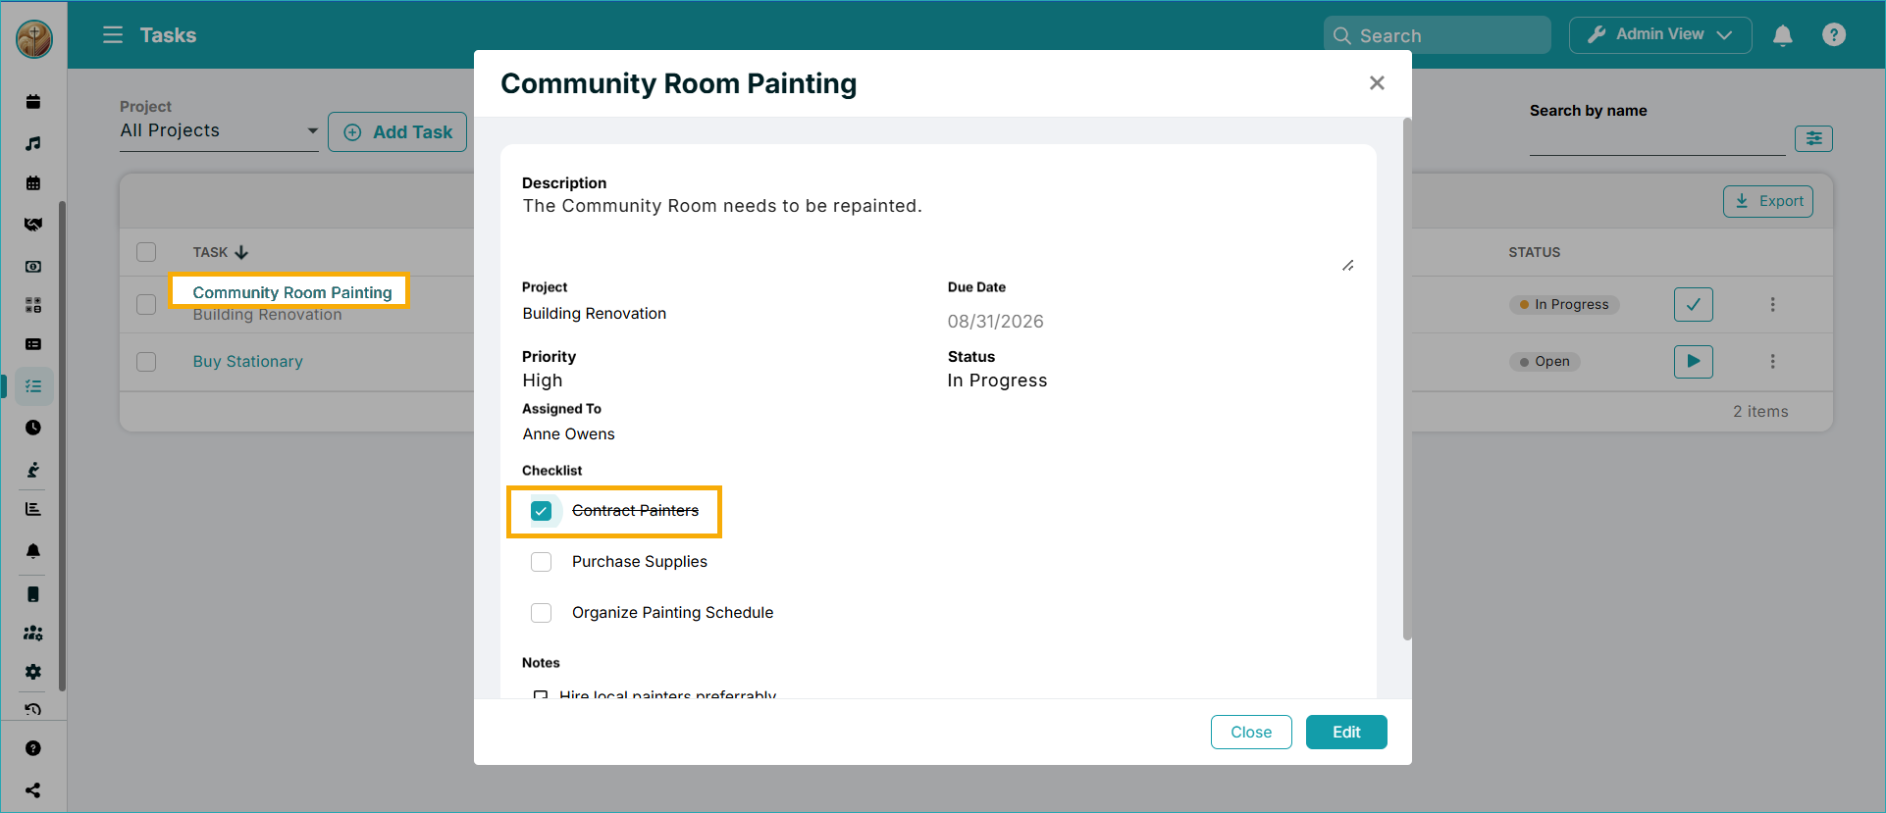Check the Purchase Supplies checklist item
The image size is (1886, 813).
pos(542,562)
